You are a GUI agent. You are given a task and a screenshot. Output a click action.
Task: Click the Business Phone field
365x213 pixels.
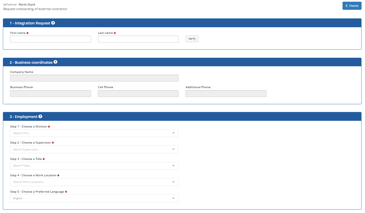(50, 94)
